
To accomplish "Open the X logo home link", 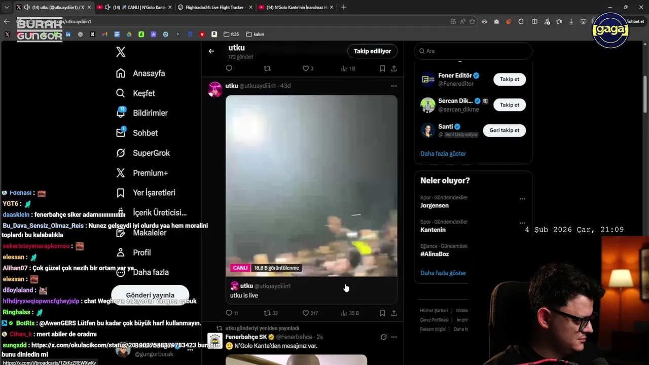I will 121,52.
